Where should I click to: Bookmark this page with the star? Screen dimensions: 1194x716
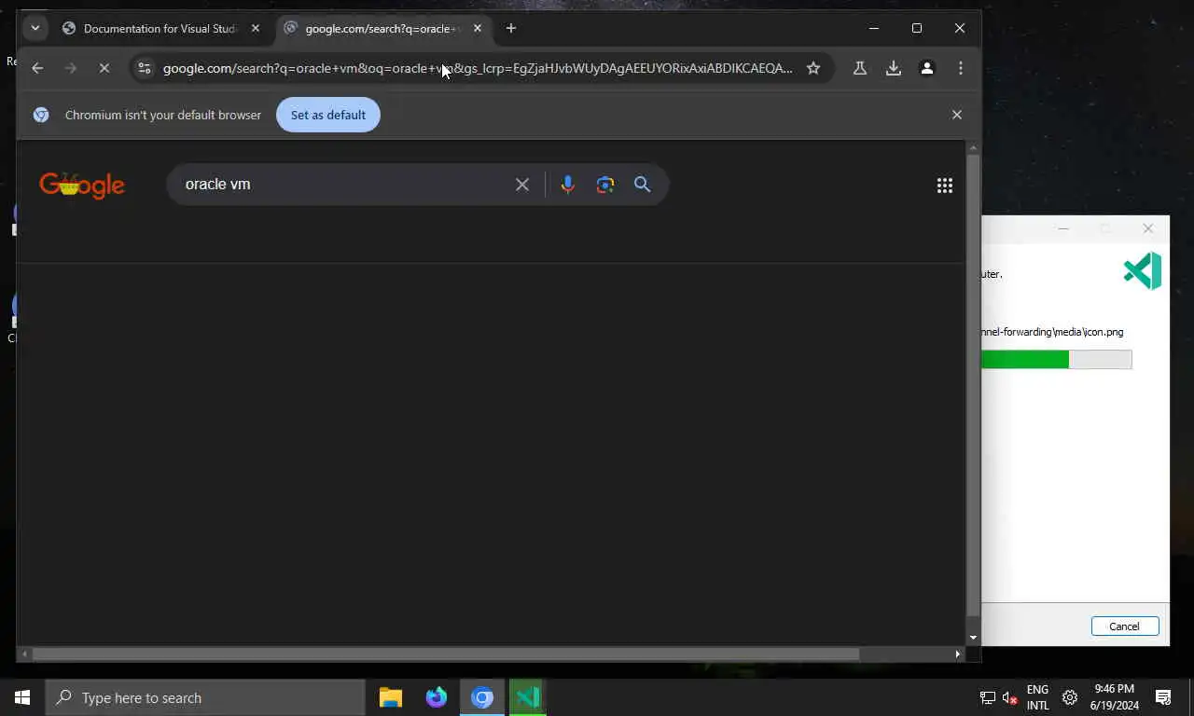pyautogui.click(x=813, y=68)
